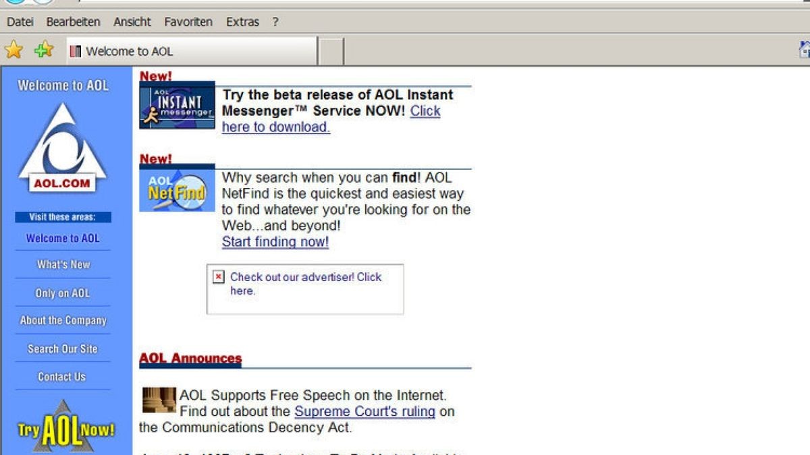Open the Favoriten menu

click(188, 22)
